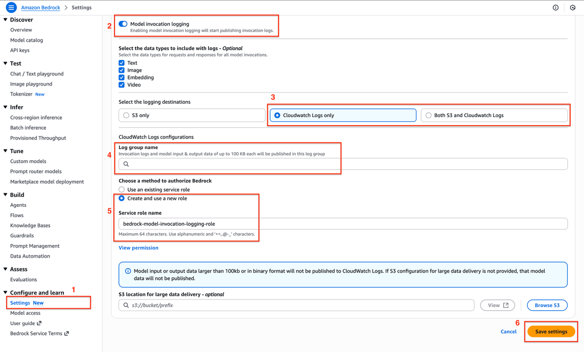Collapse the Build section

tap(5, 195)
